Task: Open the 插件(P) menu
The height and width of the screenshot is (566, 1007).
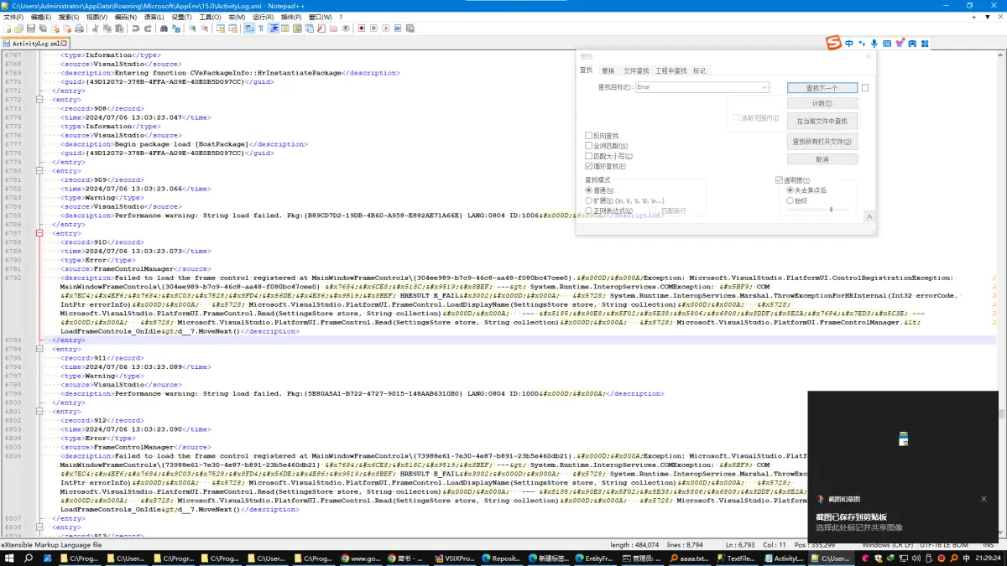Action: coord(291,17)
